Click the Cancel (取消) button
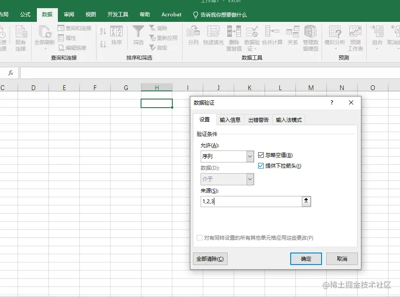Image resolution: width=400 pixels, height=298 pixels. pyautogui.click(x=342, y=259)
